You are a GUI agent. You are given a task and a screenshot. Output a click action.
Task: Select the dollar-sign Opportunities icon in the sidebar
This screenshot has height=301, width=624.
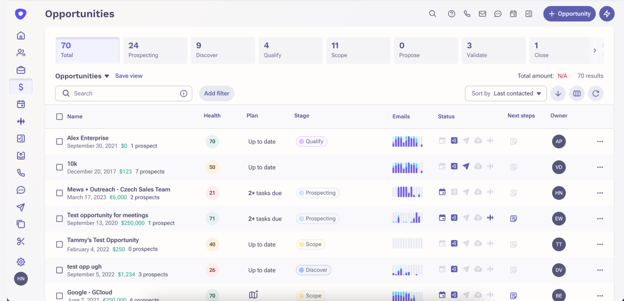pos(21,87)
